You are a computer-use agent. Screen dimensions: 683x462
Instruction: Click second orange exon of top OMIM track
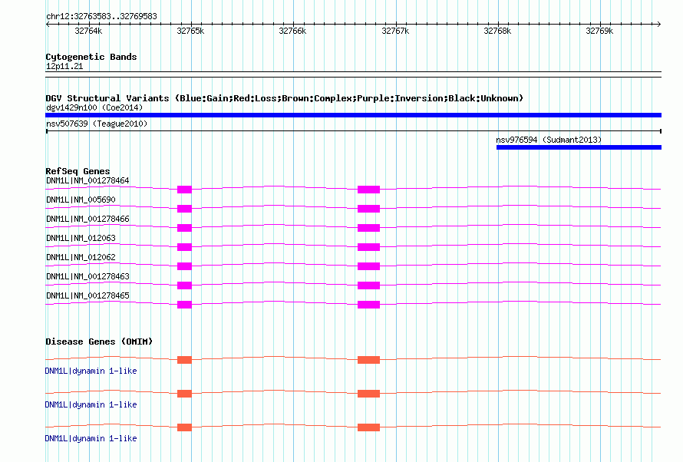[x=368, y=360]
